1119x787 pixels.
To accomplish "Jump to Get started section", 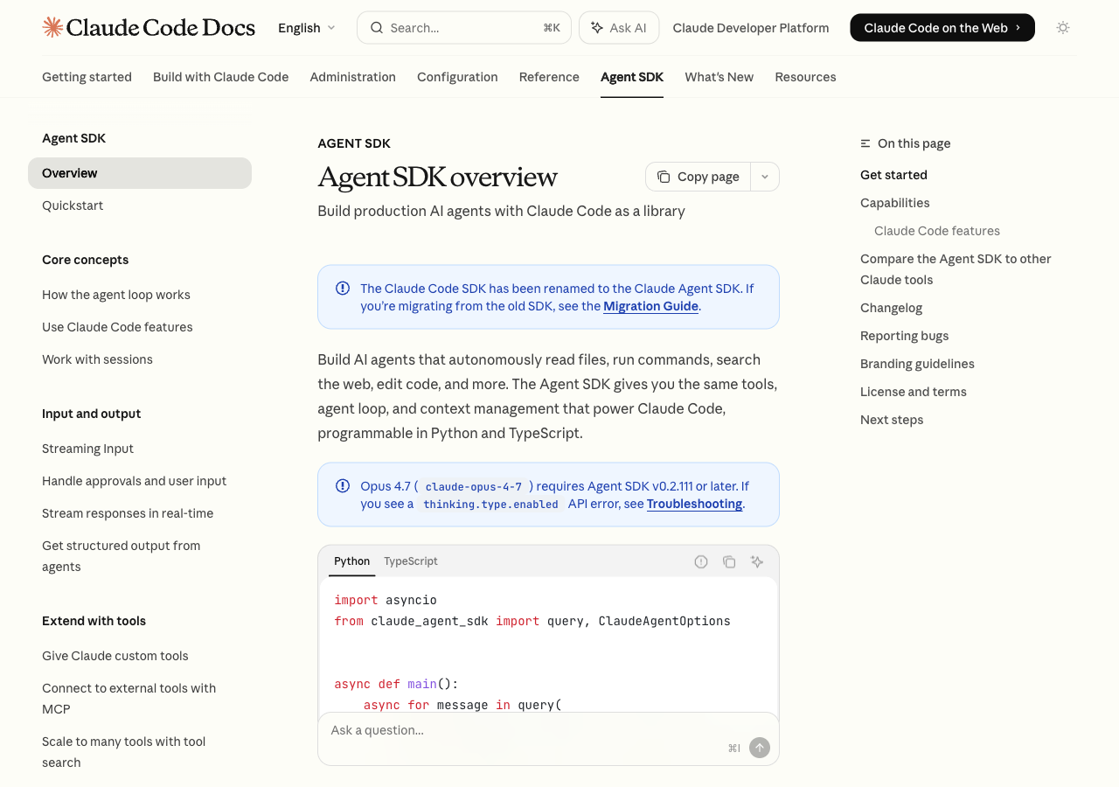I will point(893,175).
